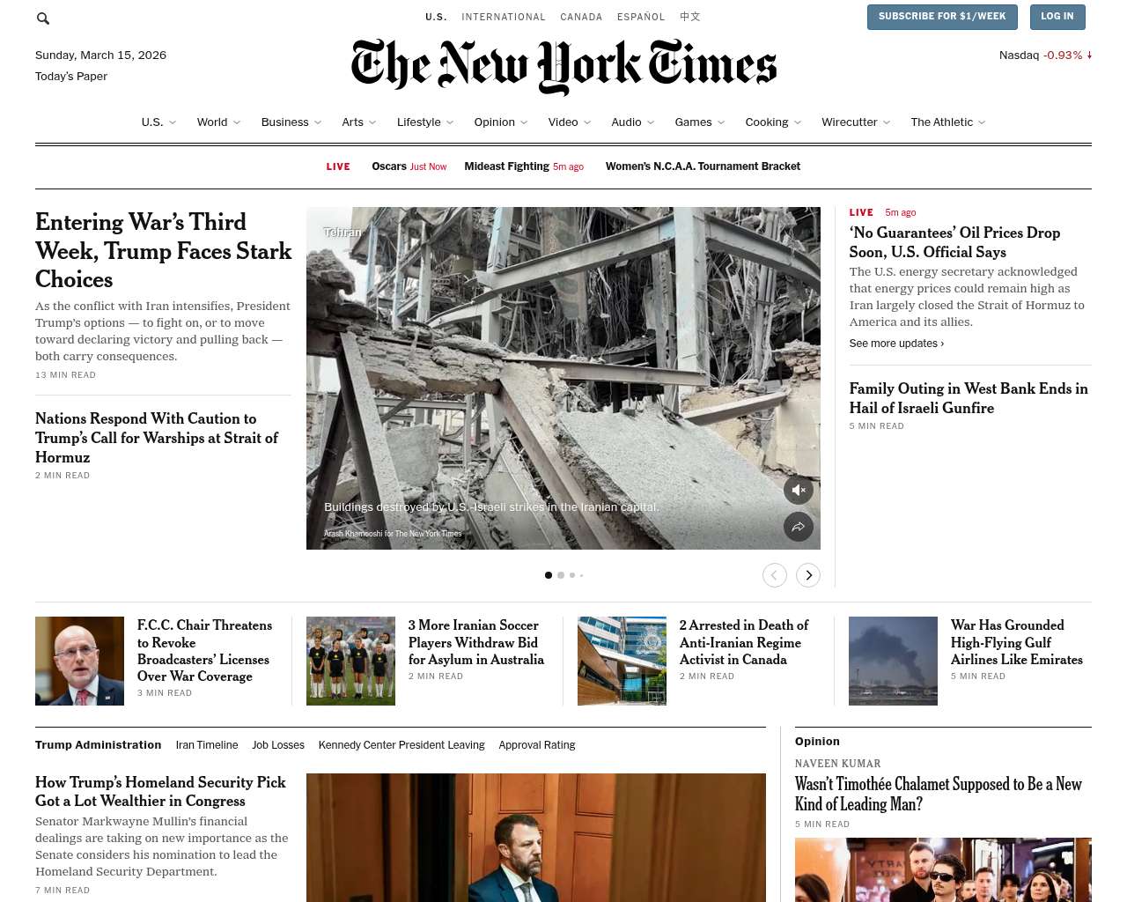Expand the Cooking section dropdown
1127x902 pixels.
[798, 122]
